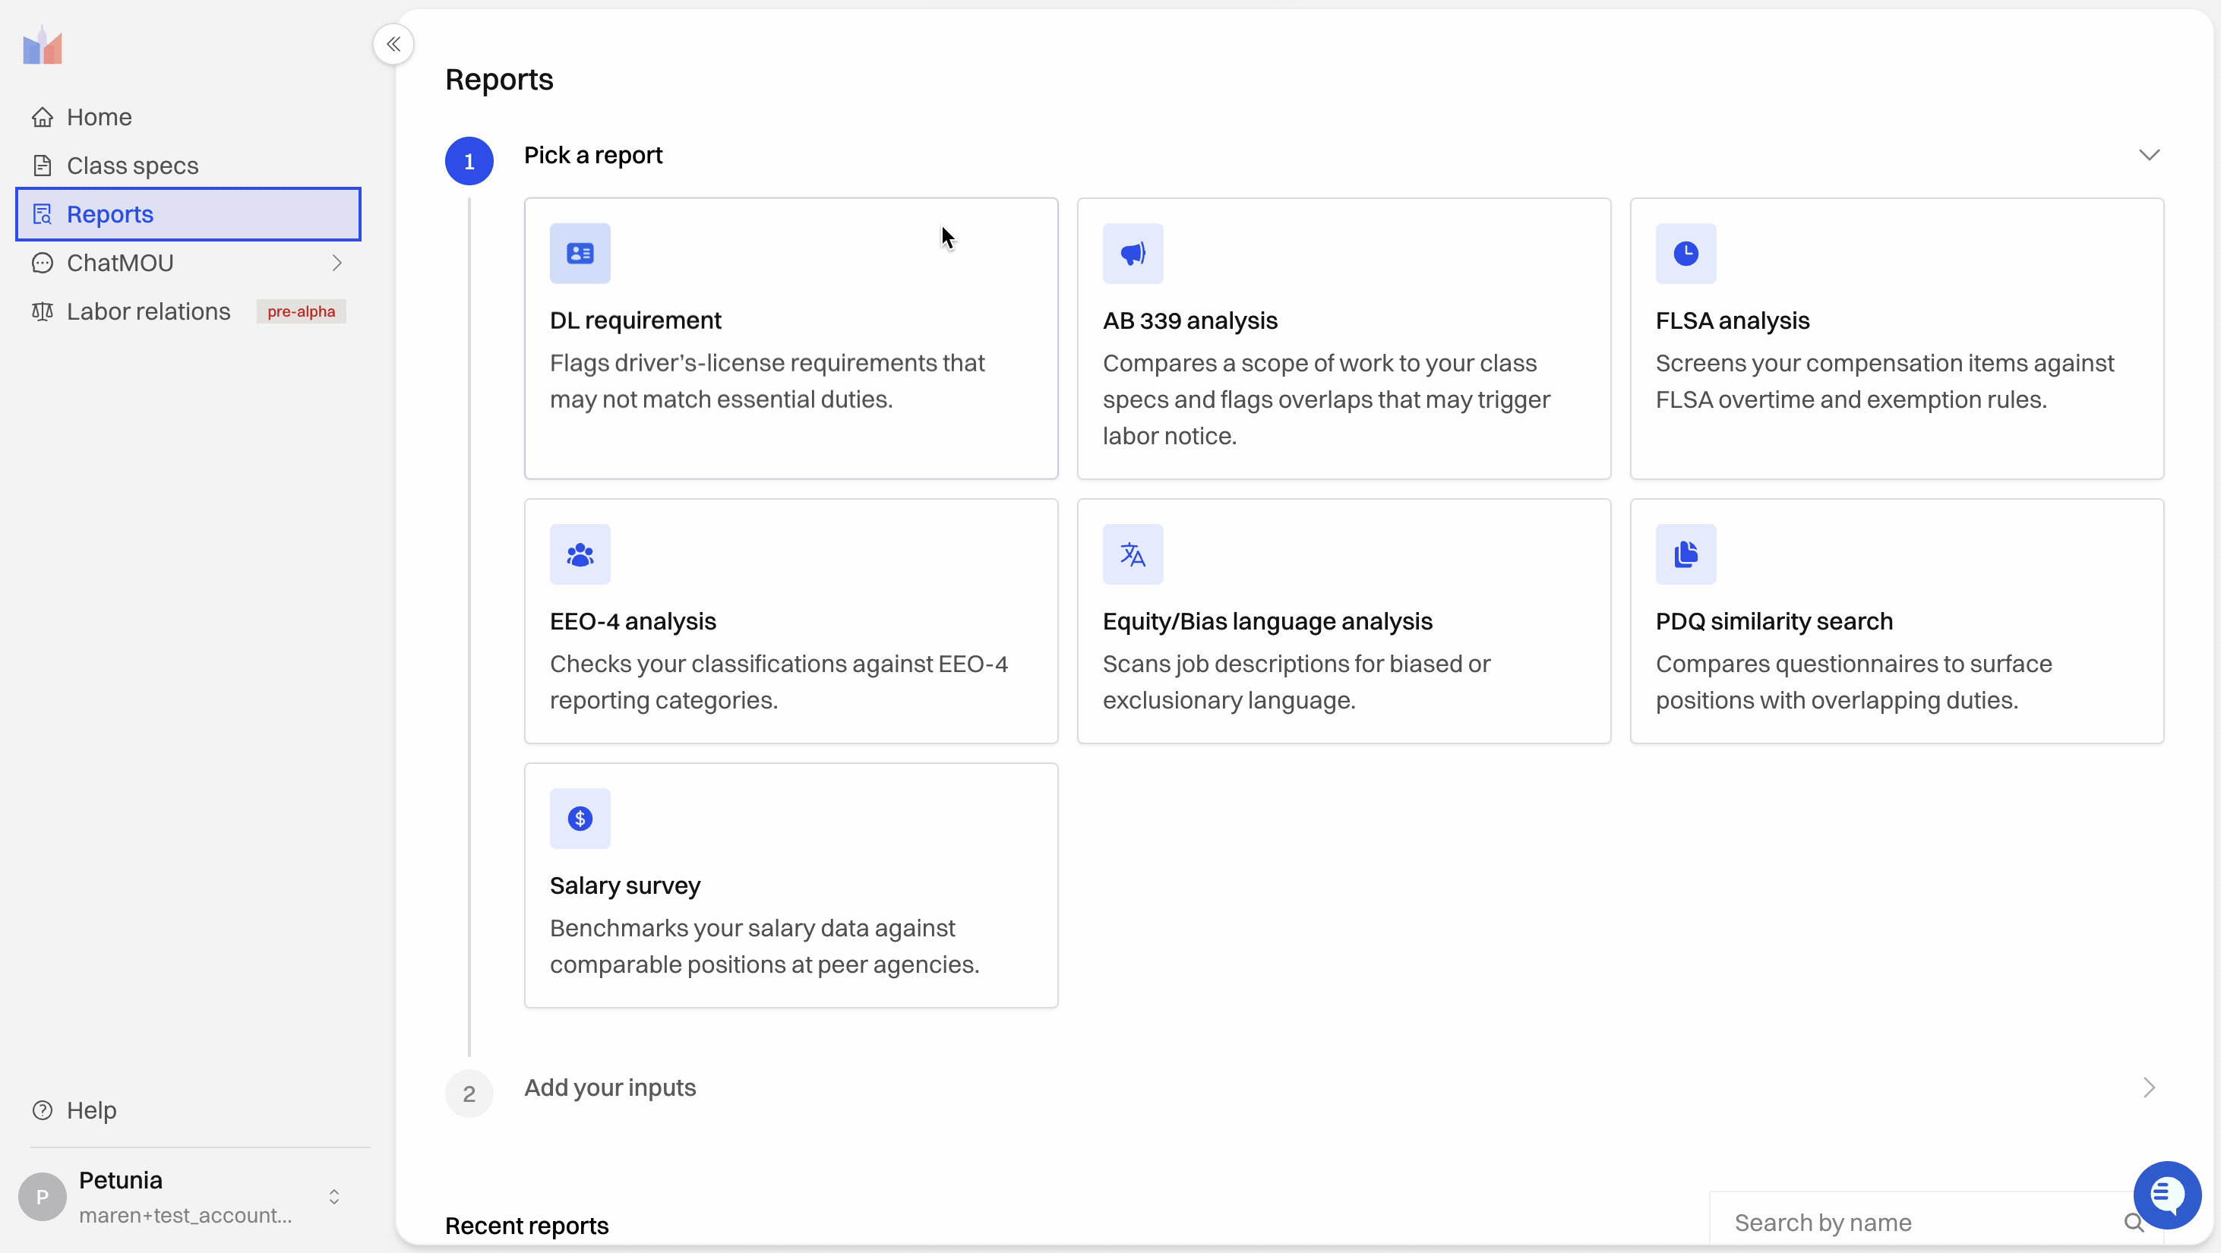The image size is (2221, 1253).
Task: Open the Petunia account switcher
Action: coord(333,1196)
